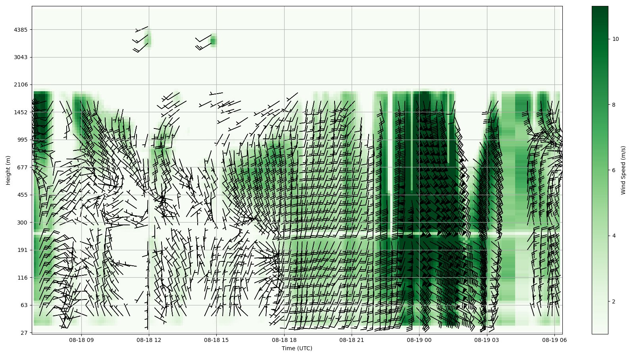
Task: Select the 08-18 12 time tick label
Action: point(149,340)
